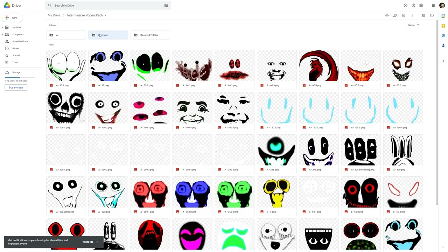This screenshot has height=252, width=448.
Task: Click My Drive breadcrumb link
Action: tap(54, 15)
